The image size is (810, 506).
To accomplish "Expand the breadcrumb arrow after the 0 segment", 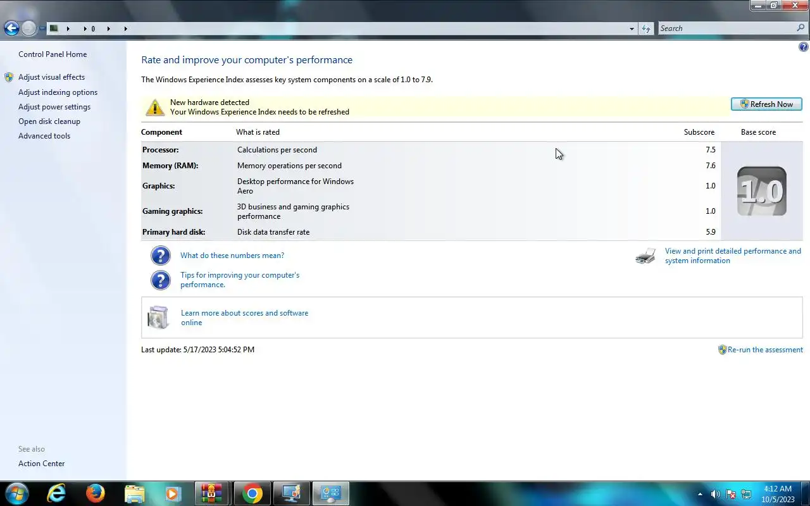I will (x=109, y=28).
